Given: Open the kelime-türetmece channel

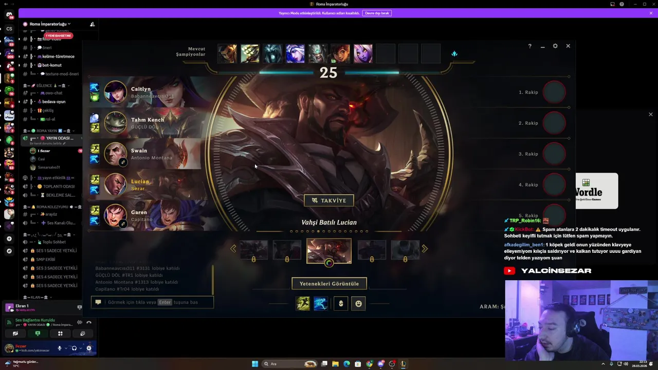Looking at the screenshot, I should pos(50,57).
